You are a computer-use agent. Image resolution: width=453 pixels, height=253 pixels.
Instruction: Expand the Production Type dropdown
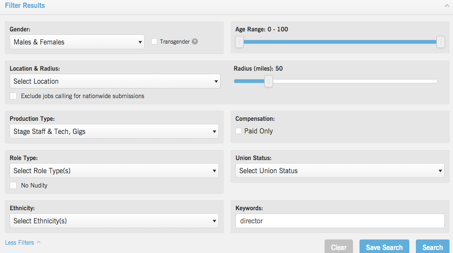click(114, 132)
